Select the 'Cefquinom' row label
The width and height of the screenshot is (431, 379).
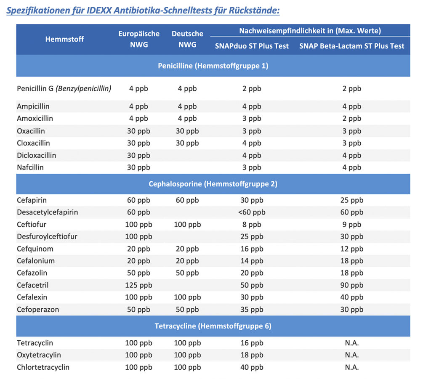[x=35, y=249]
